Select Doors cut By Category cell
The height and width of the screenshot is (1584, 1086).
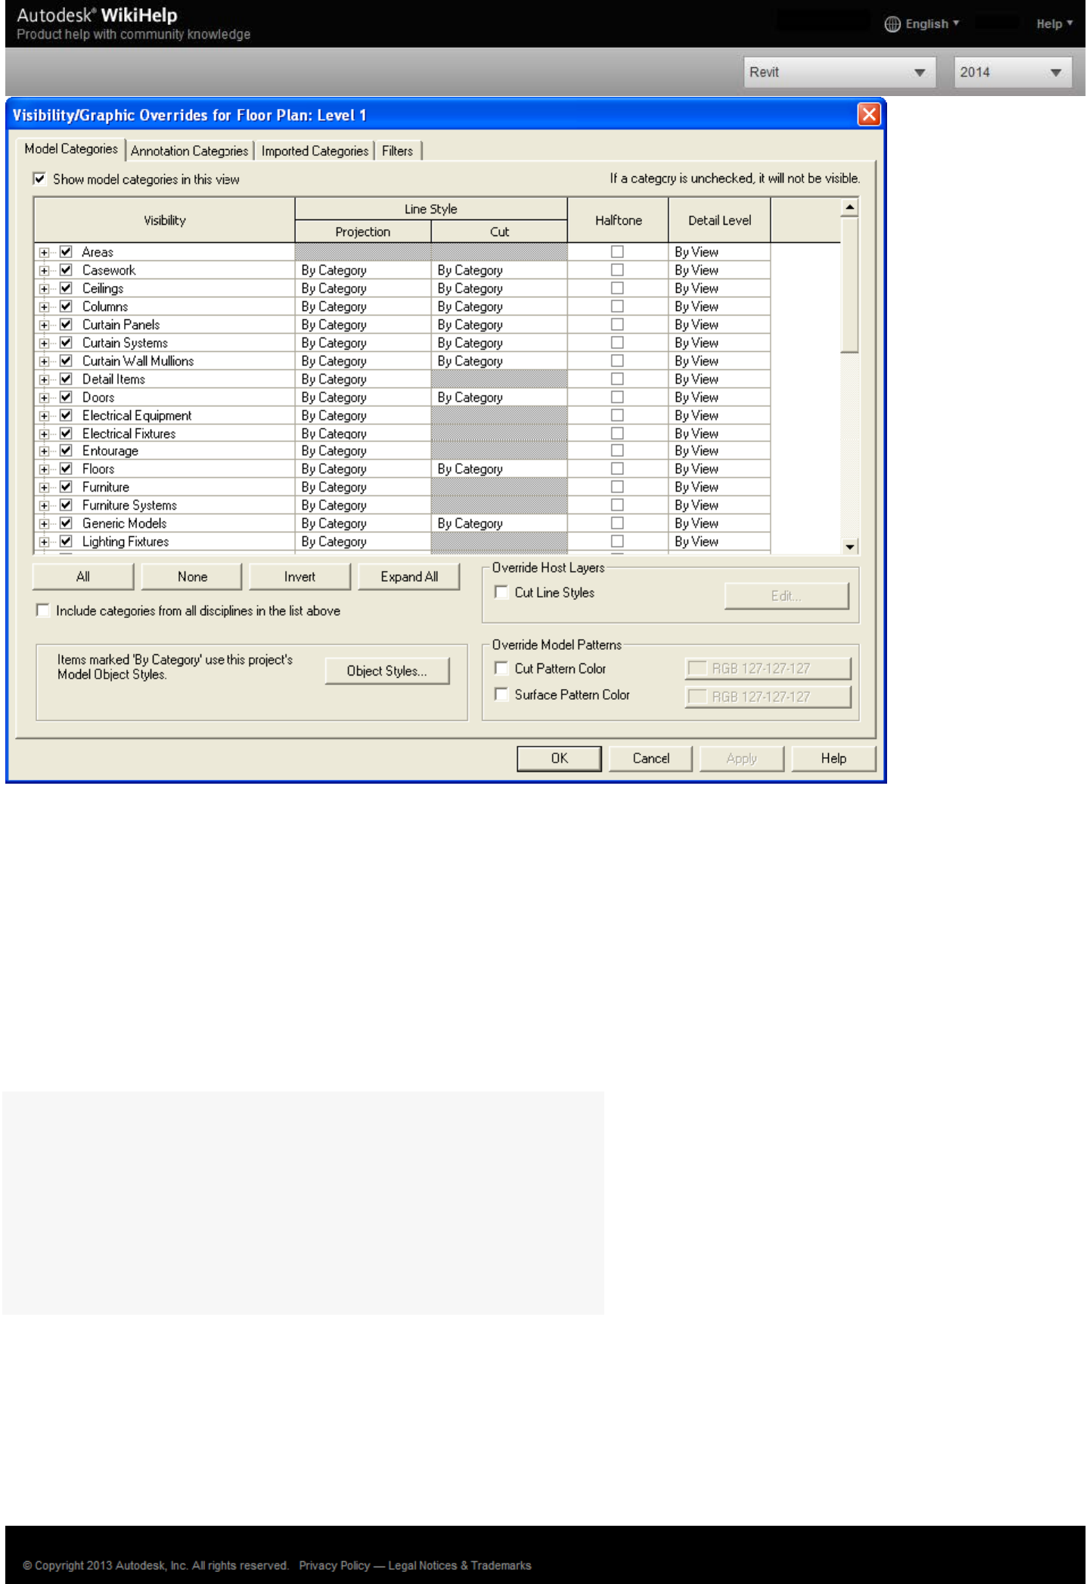click(499, 397)
